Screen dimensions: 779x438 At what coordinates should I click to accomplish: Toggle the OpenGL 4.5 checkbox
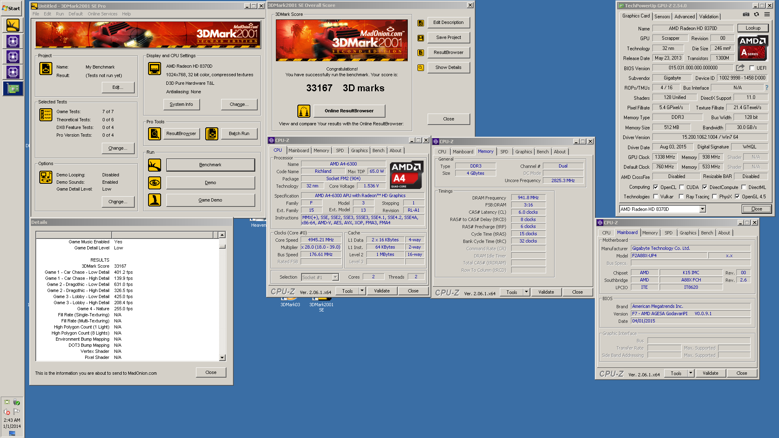[x=737, y=197]
